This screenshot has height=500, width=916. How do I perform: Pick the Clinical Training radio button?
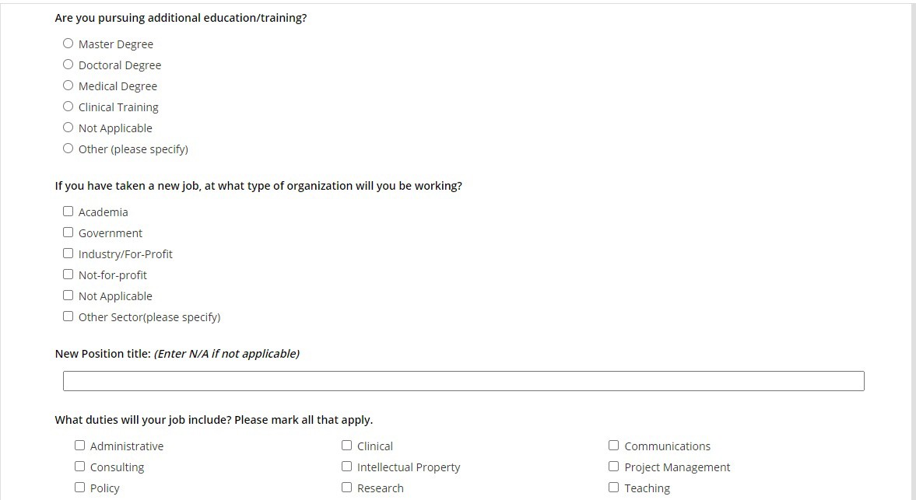[x=68, y=107]
